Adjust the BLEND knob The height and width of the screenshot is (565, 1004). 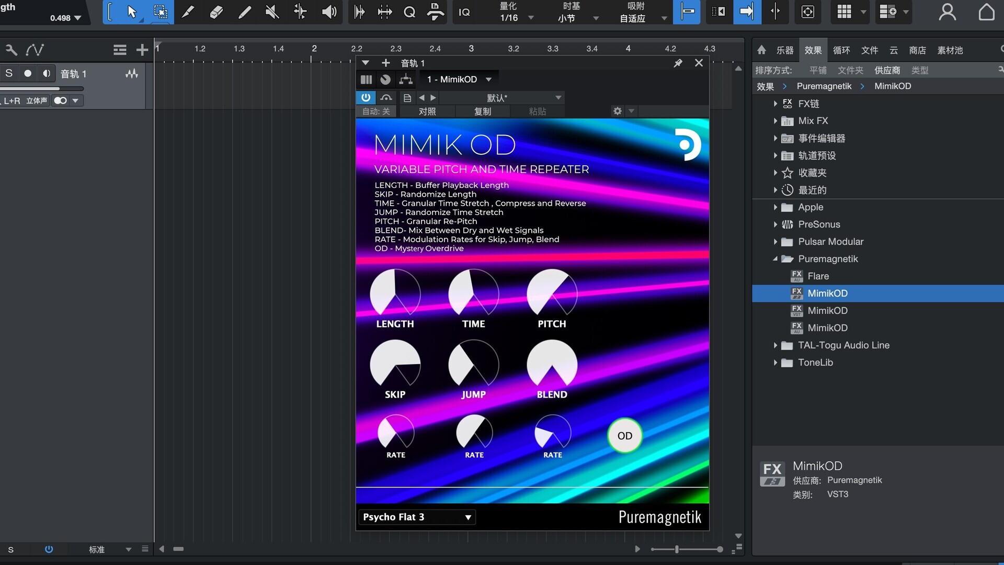552,364
